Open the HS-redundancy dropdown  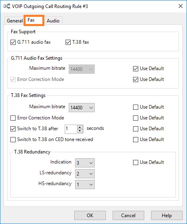point(85,185)
